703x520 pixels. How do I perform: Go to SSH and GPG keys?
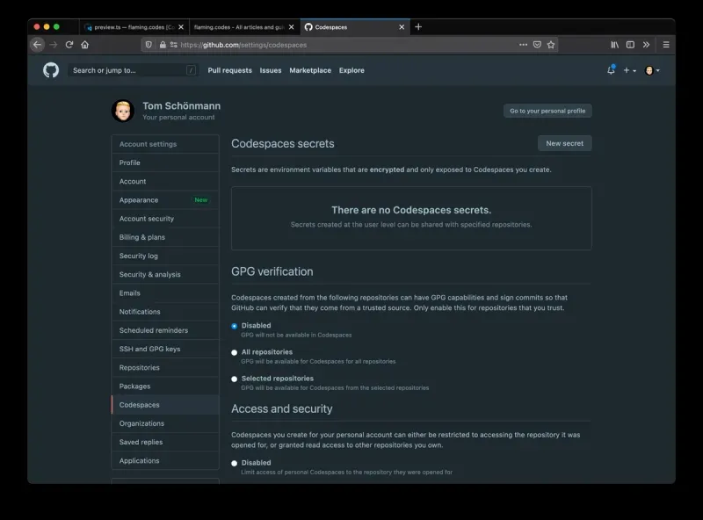point(165,349)
